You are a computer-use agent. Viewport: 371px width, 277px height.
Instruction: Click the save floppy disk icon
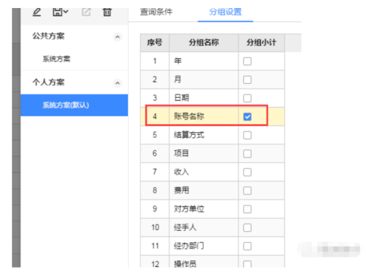(57, 11)
